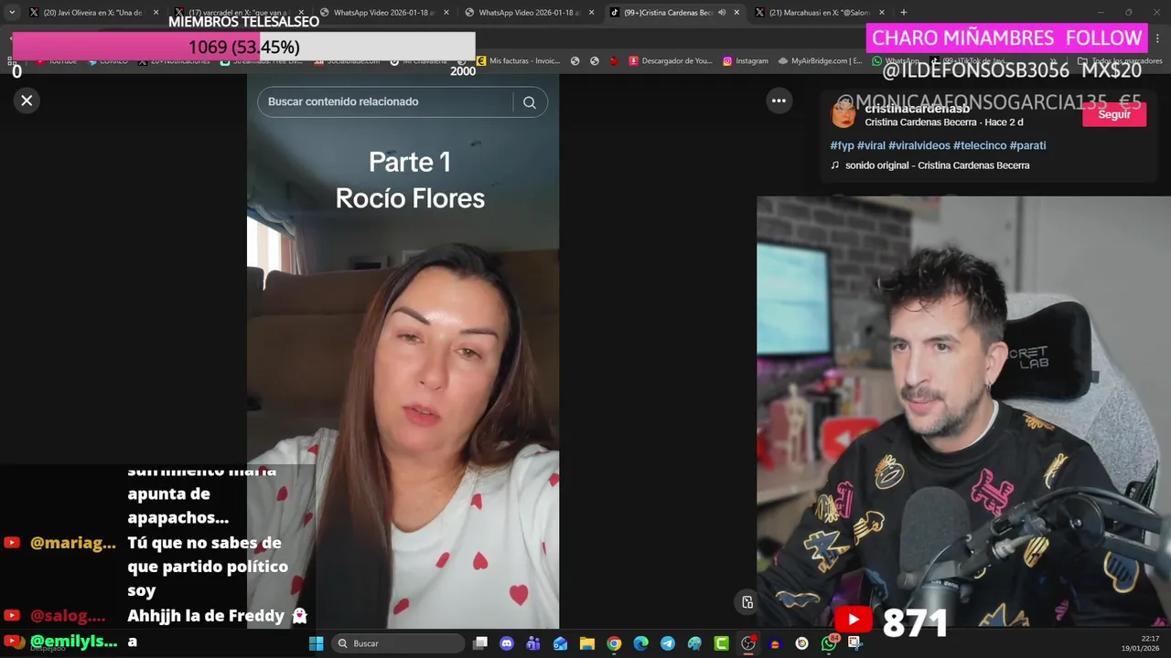1171x658 pixels.
Task: Open the Instagram bookmark
Action: 746,61
